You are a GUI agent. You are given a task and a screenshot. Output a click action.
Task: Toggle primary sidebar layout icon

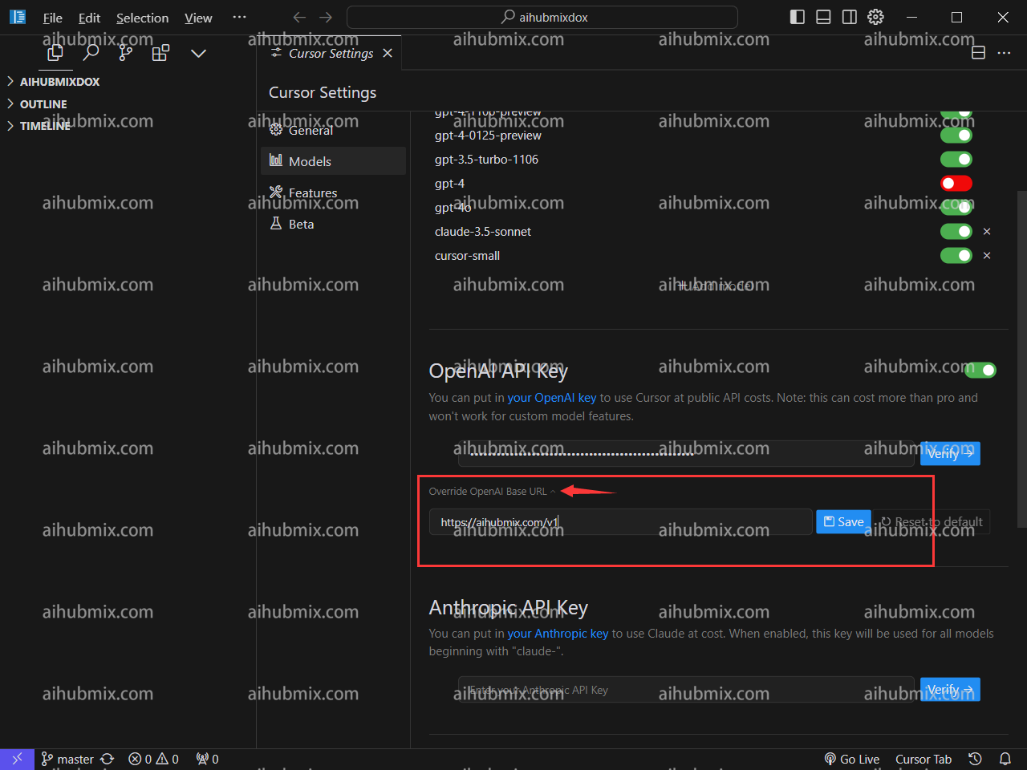tap(798, 17)
